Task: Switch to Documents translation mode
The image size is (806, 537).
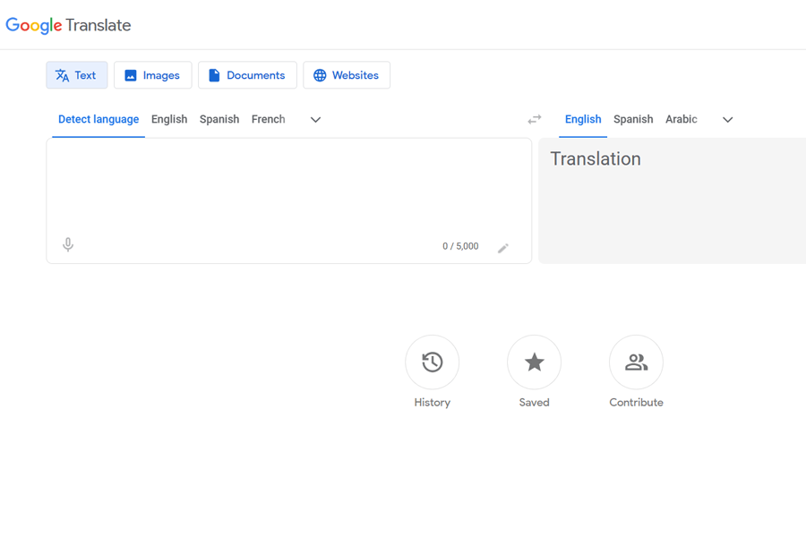Action: pos(247,75)
